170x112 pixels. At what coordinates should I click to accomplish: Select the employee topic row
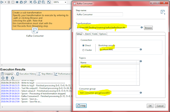(108, 67)
